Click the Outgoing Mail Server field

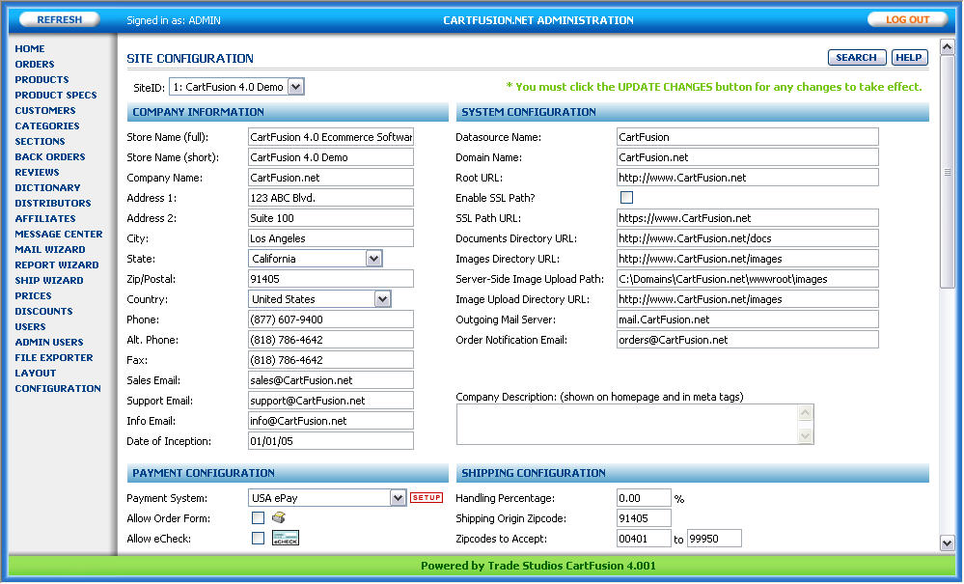[x=748, y=320]
